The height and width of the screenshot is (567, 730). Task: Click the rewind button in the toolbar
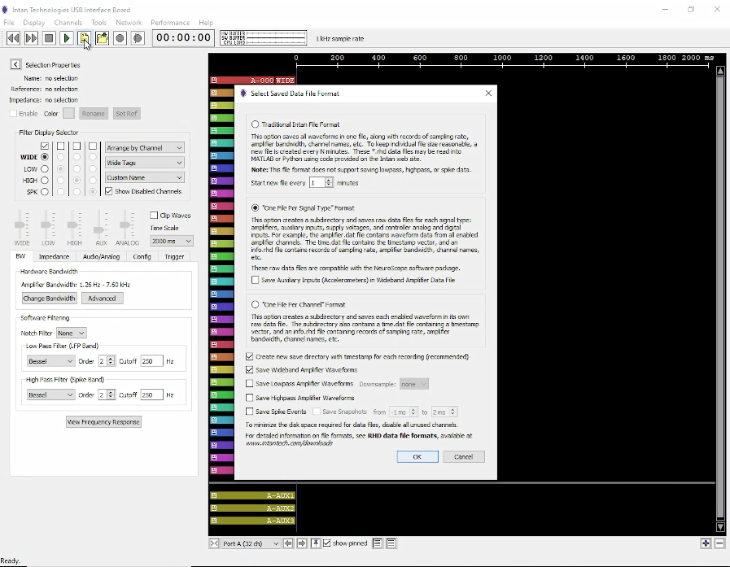coord(14,38)
